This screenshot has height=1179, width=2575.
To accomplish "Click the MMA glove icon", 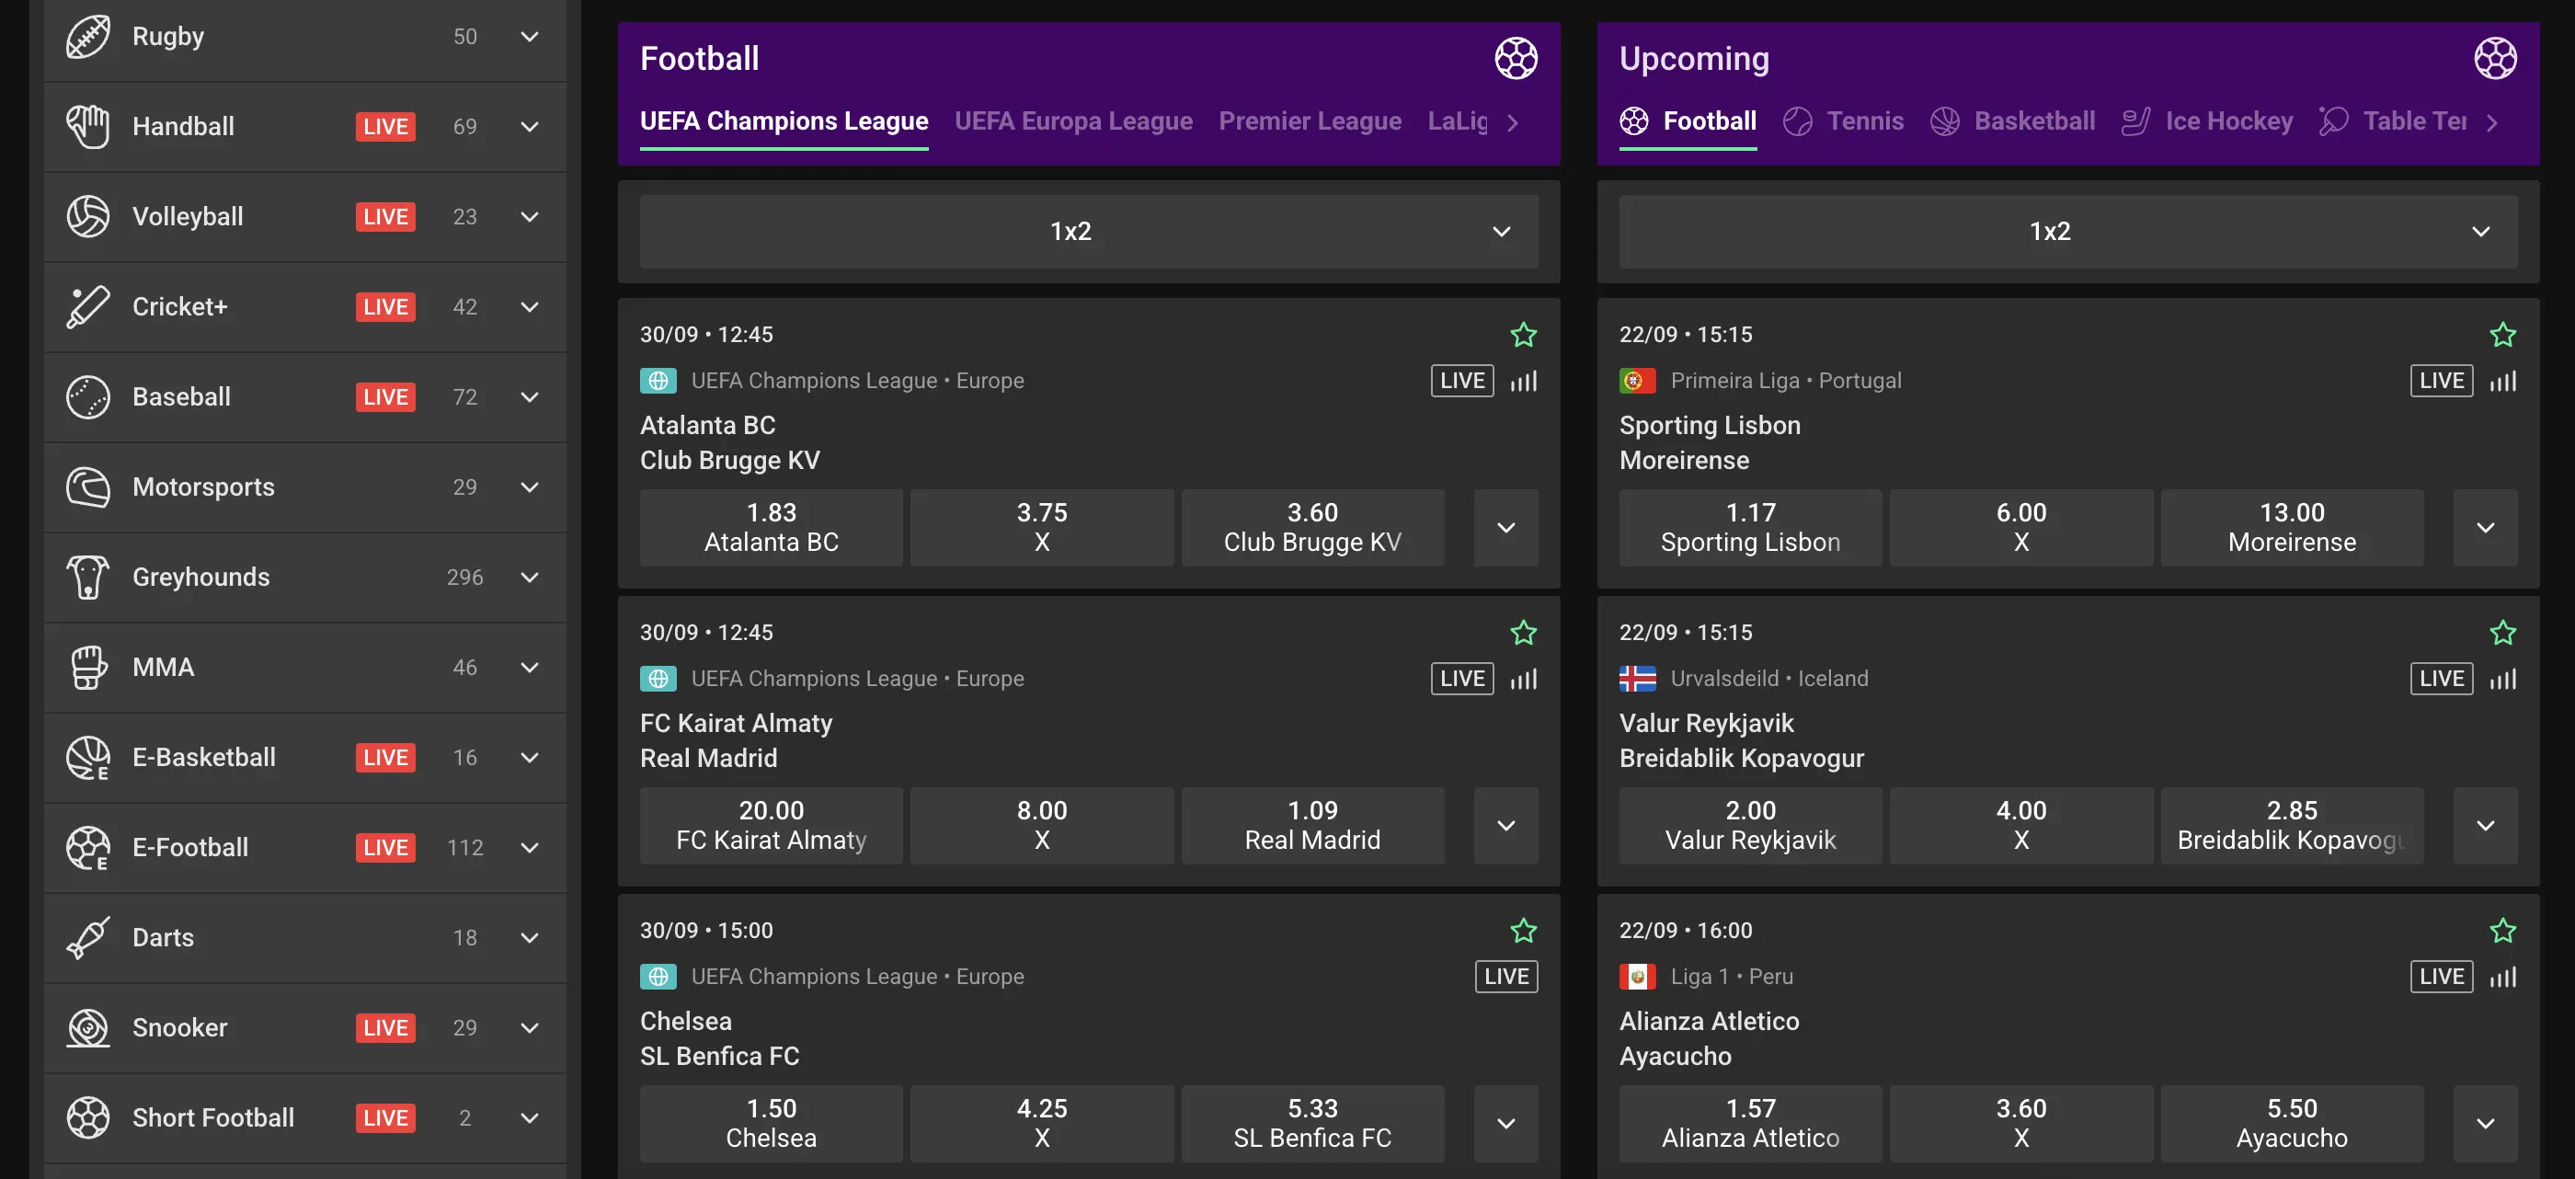I will 88,667.
